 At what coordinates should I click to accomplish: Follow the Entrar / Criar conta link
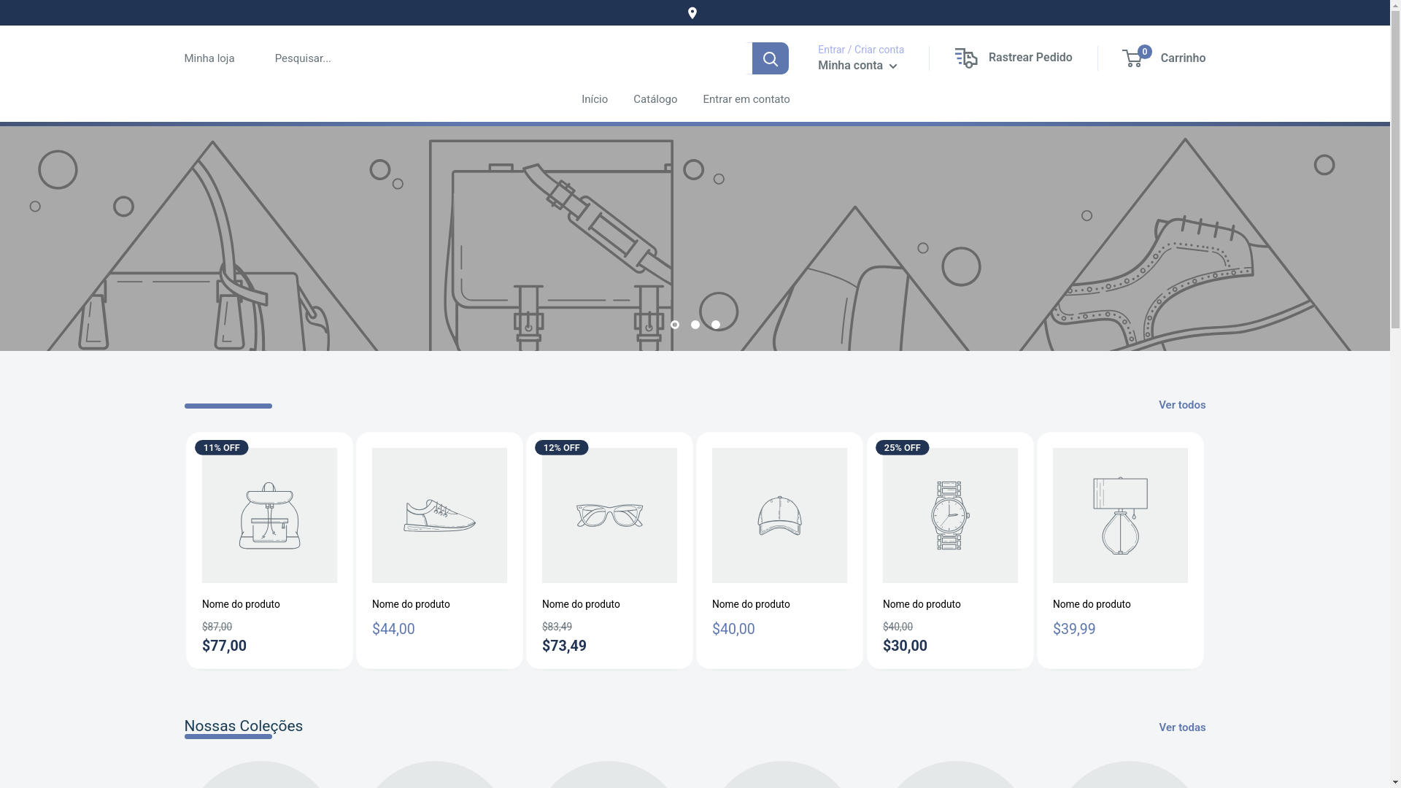[861, 50]
